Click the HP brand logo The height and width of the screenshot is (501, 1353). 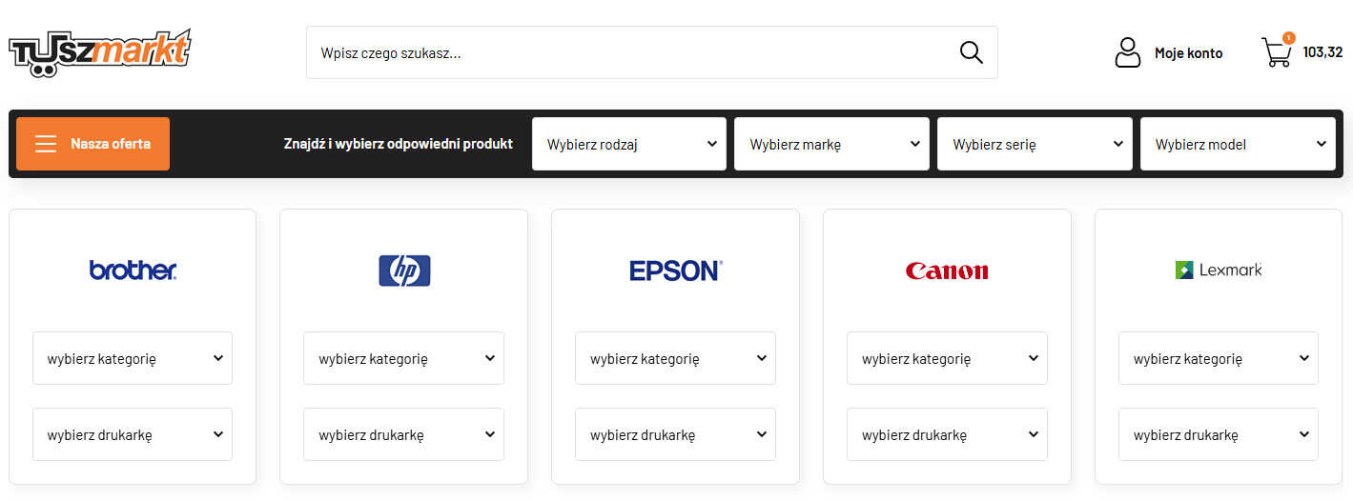coord(404,271)
